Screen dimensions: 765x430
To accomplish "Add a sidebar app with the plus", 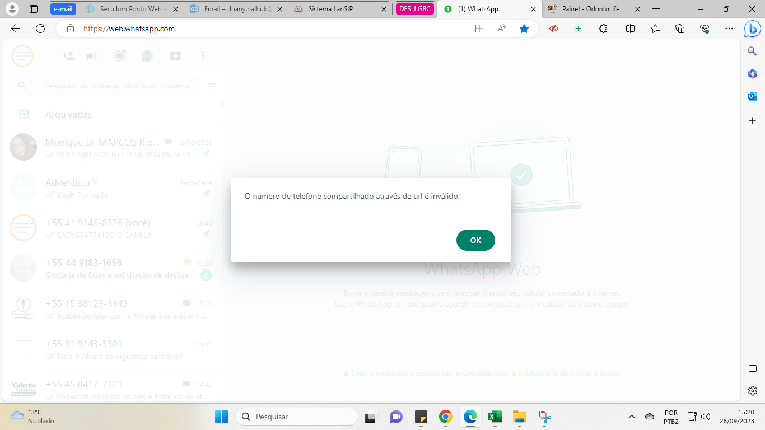I will (753, 121).
